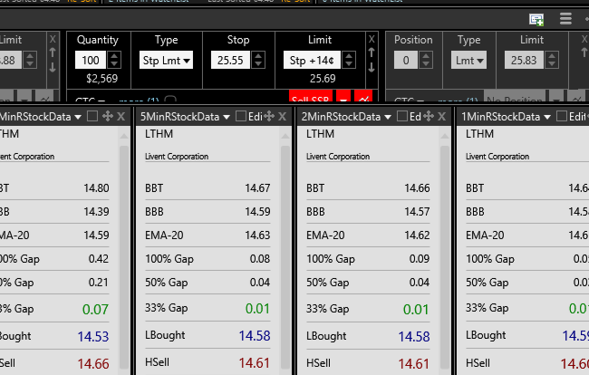Lower the 25.83 Limit price

(x=552, y=64)
